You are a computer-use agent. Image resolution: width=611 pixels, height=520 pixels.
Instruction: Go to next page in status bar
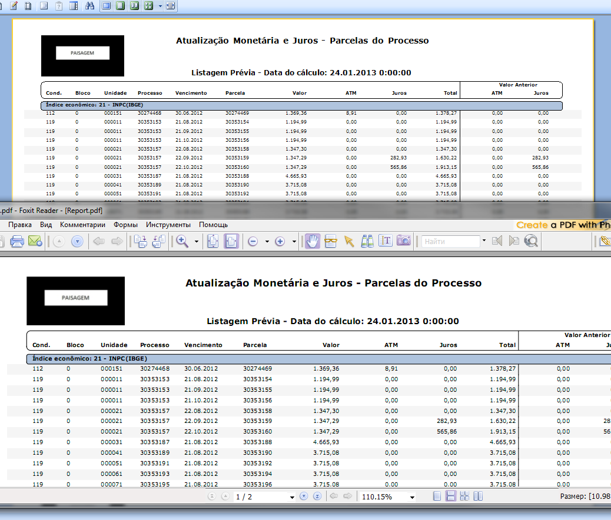pyautogui.click(x=304, y=496)
